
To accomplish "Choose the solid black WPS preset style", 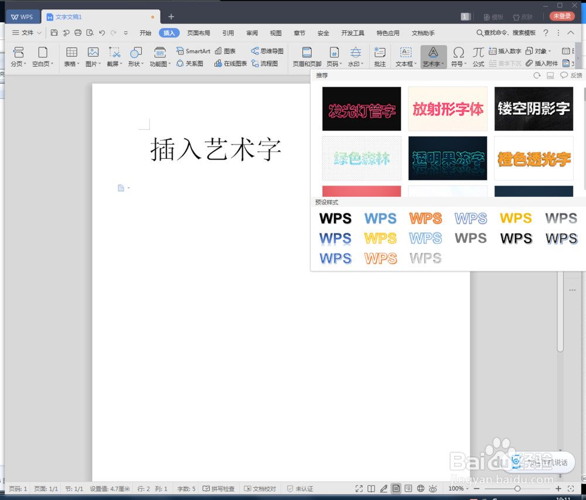I will 335,218.
